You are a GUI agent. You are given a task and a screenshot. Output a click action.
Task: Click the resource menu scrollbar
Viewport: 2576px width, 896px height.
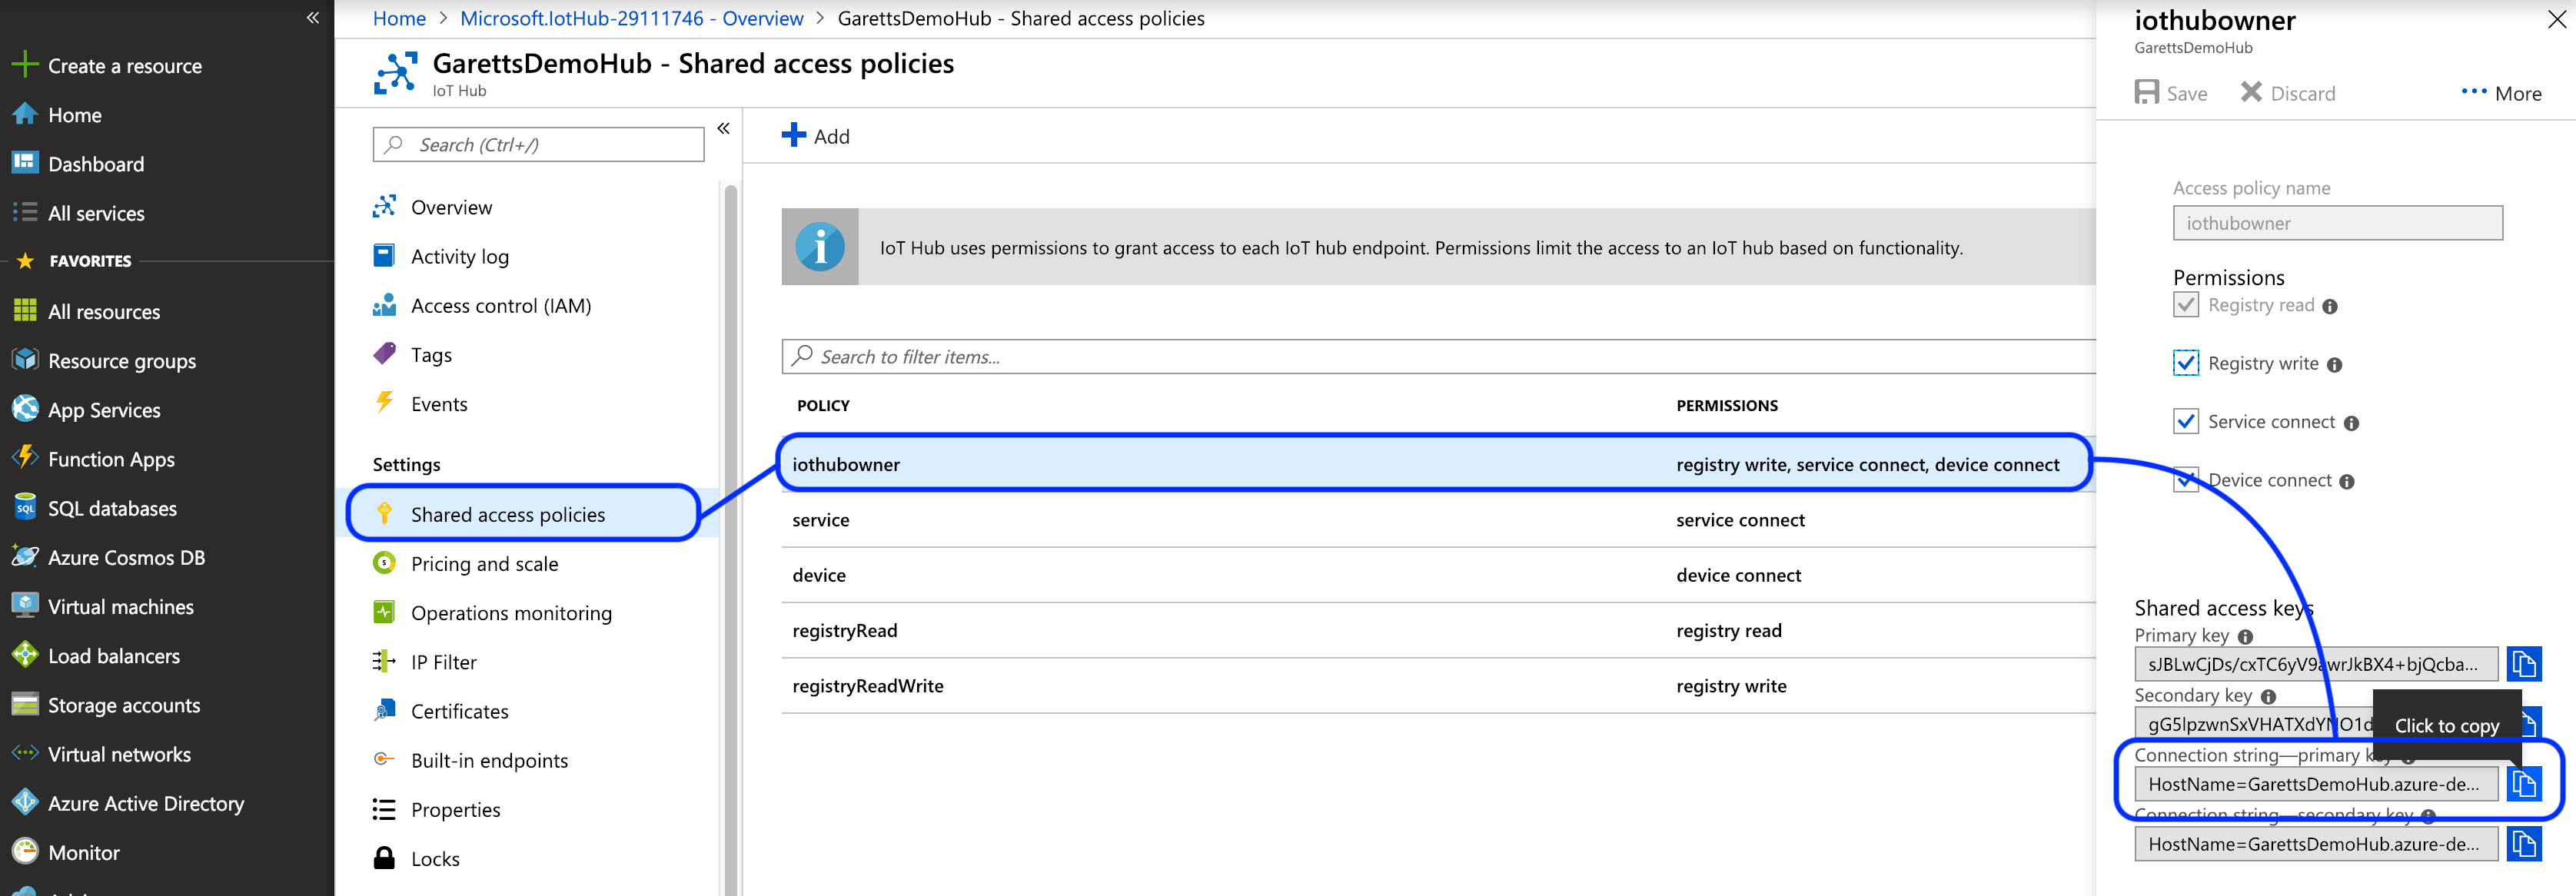coord(730,540)
